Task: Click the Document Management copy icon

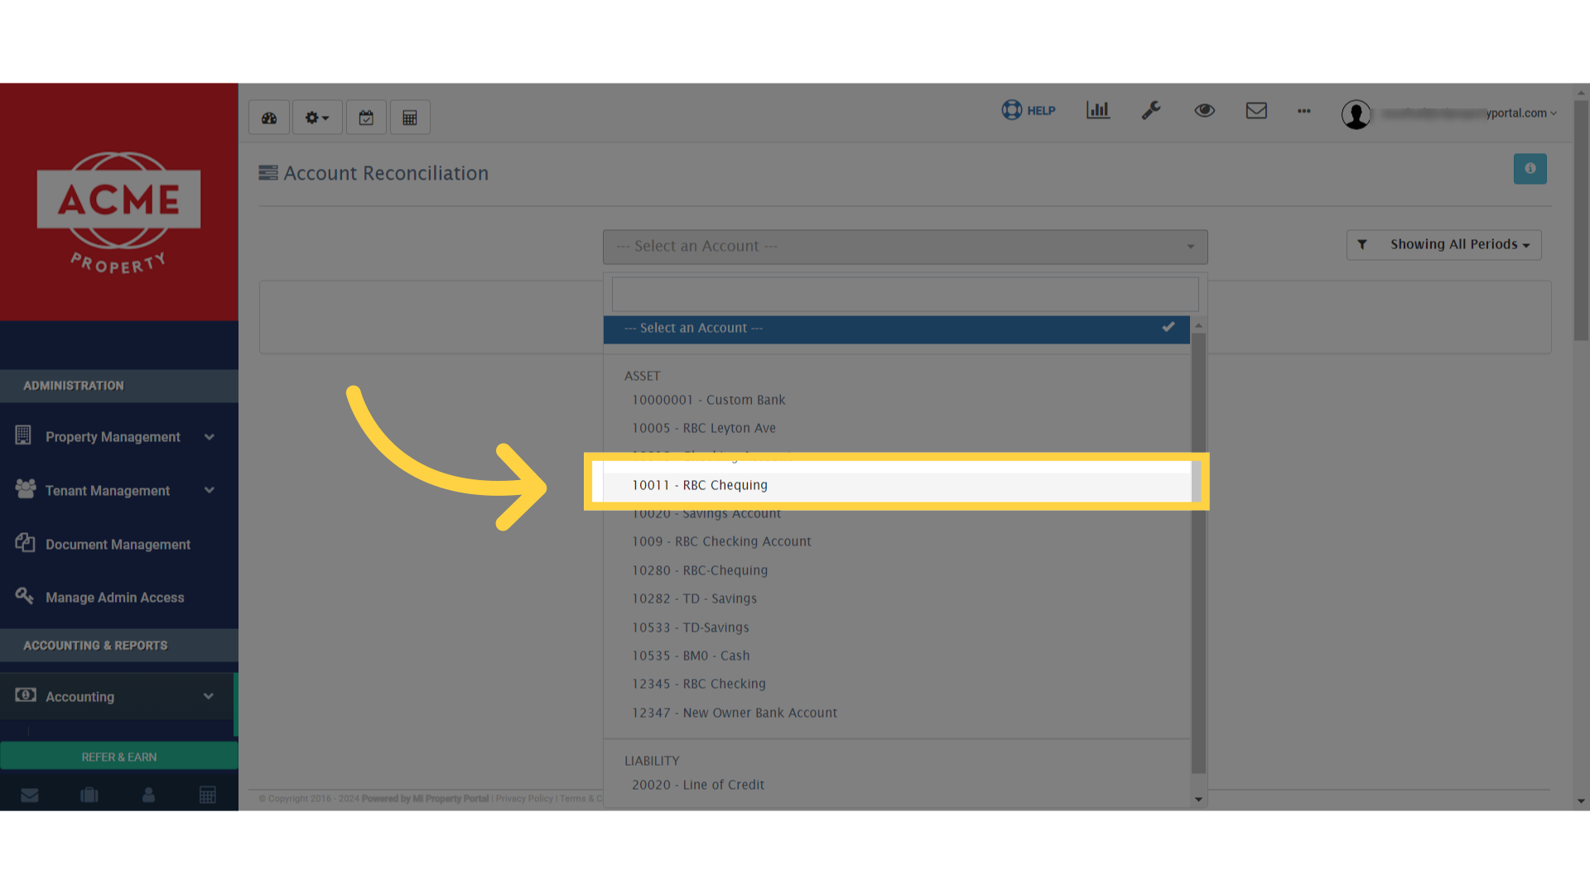Action: [x=25, y=542]
